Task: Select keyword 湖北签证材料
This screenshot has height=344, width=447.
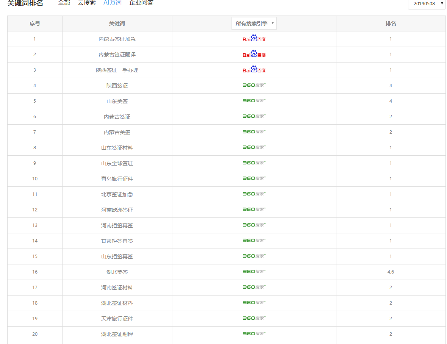Action: coord(117,303)
